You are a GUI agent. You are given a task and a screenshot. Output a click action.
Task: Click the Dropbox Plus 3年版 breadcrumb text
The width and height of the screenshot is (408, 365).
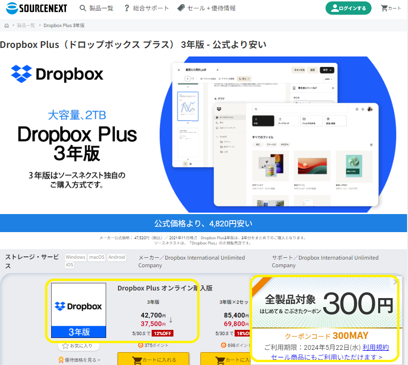click(x=64, y=26)
